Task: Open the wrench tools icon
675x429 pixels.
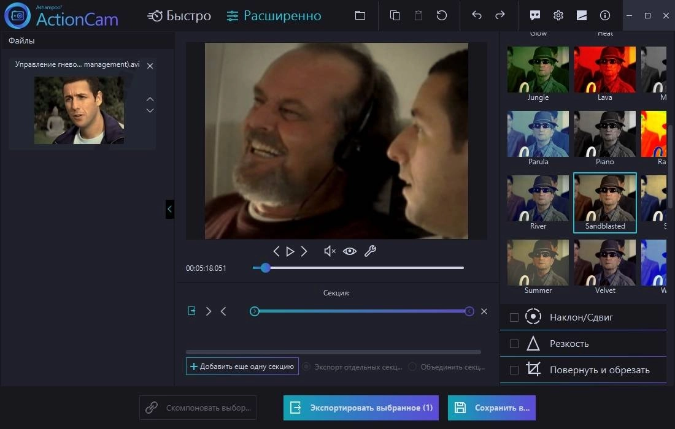Action: point(370,251)
